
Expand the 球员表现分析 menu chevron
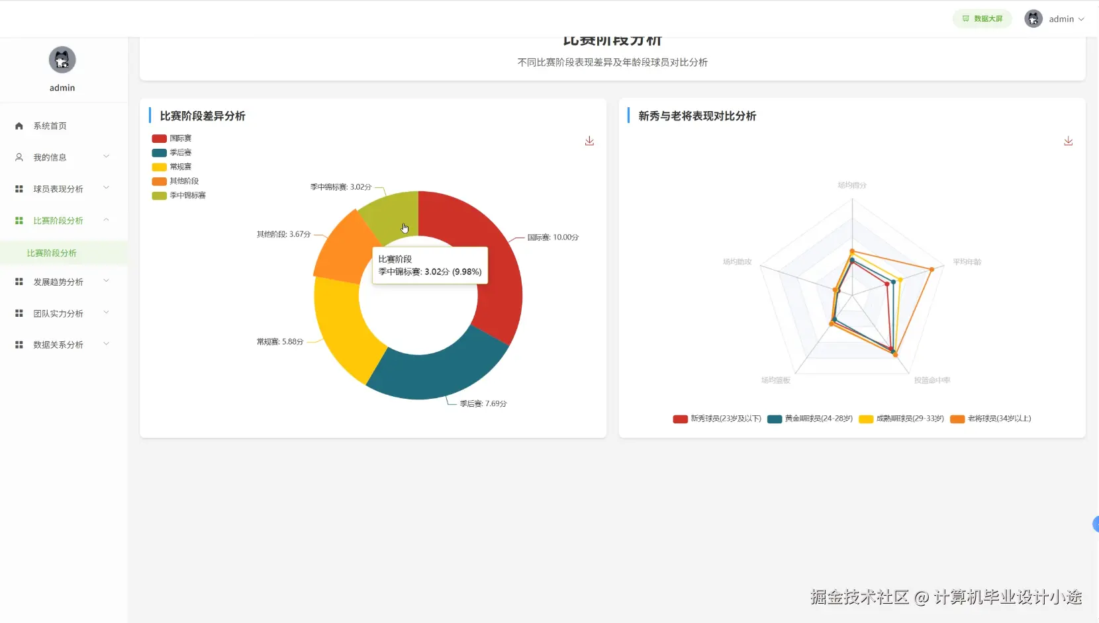point(106,188)
